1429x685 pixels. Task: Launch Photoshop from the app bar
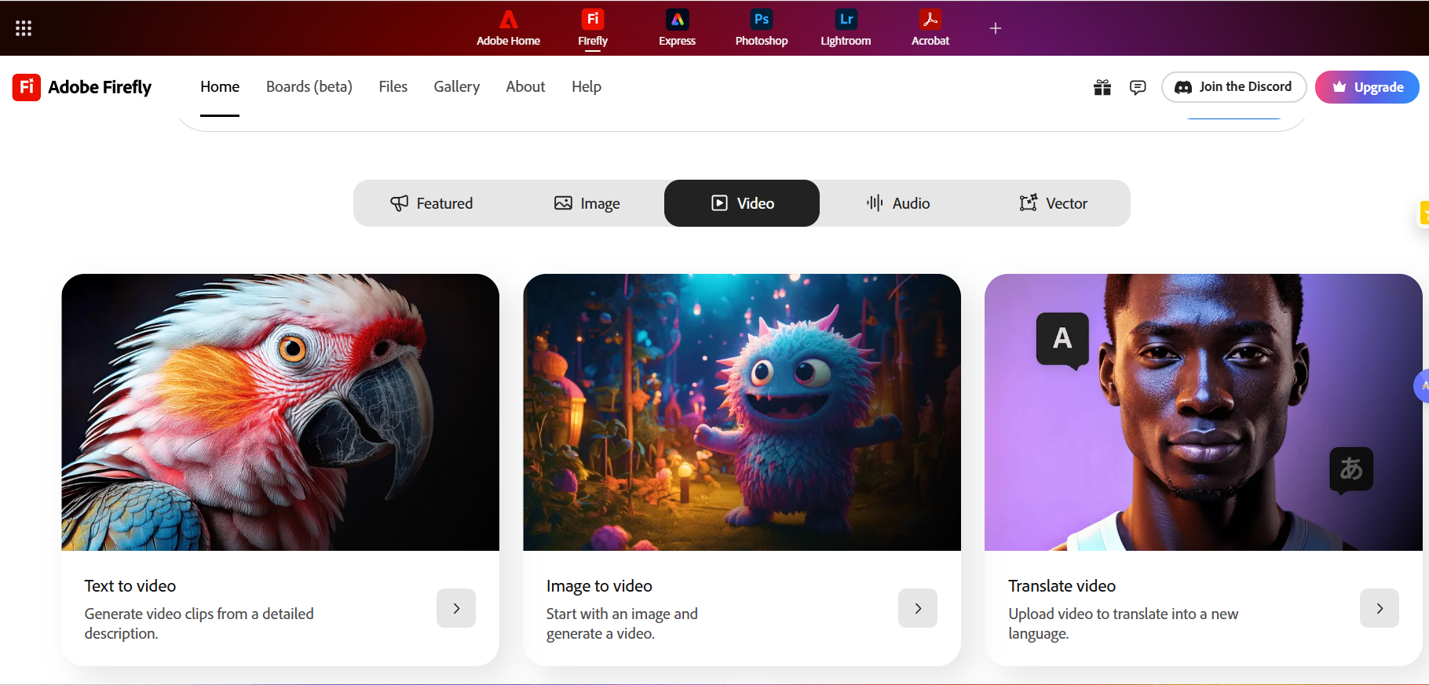(x=761, y=28)
